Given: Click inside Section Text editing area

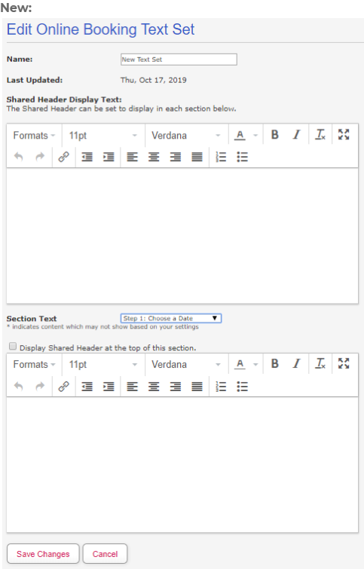Looking at the screenshot, I should [x=182, y=464].
